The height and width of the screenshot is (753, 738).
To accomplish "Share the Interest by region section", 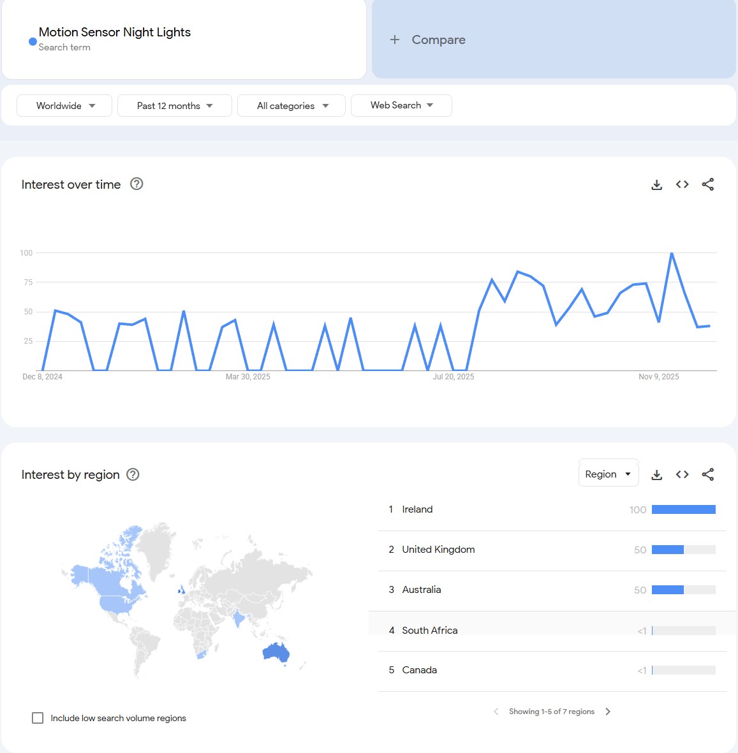I will (707, 474).
